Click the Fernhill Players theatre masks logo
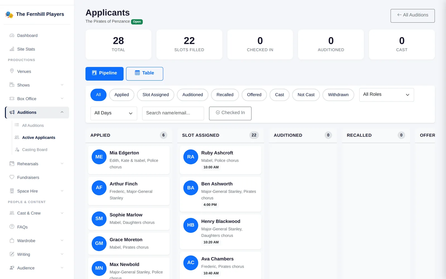 click(x=9, y=15)
